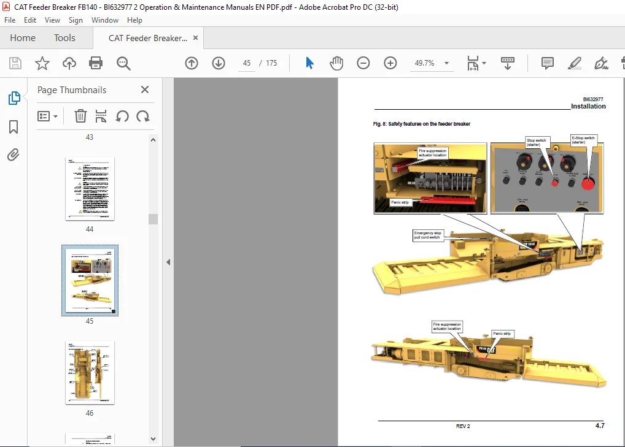Click thumbnail scrollbar up arrow
This screenshot has width=625, height=447.
(153, 140)
